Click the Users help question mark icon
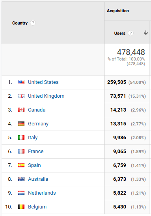Viewport: 151px width, 216px height. pyautogui.click(x=130, y=33)
